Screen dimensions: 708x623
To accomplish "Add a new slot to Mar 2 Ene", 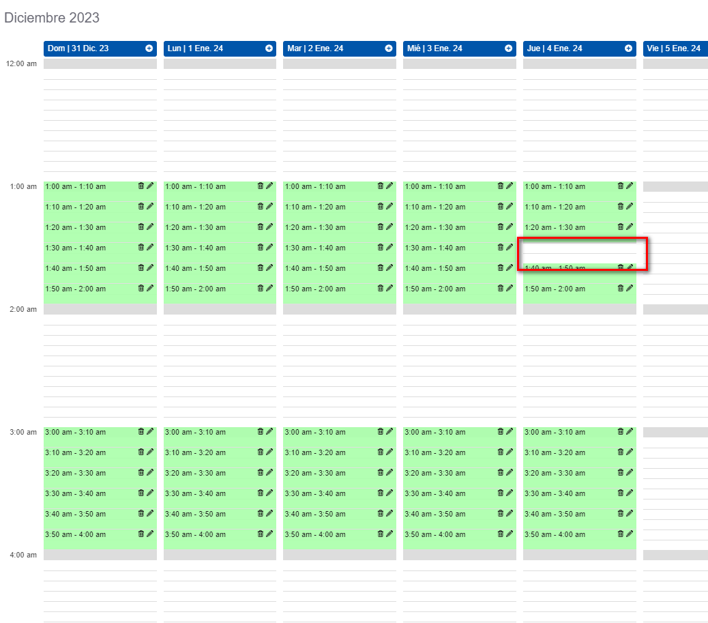I will click(387, 48).
